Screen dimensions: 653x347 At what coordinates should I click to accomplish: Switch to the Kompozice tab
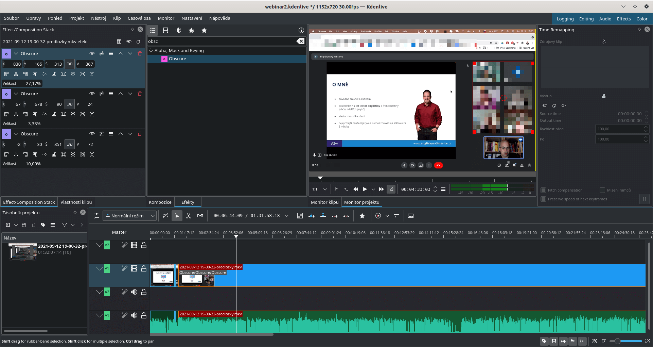160,202
